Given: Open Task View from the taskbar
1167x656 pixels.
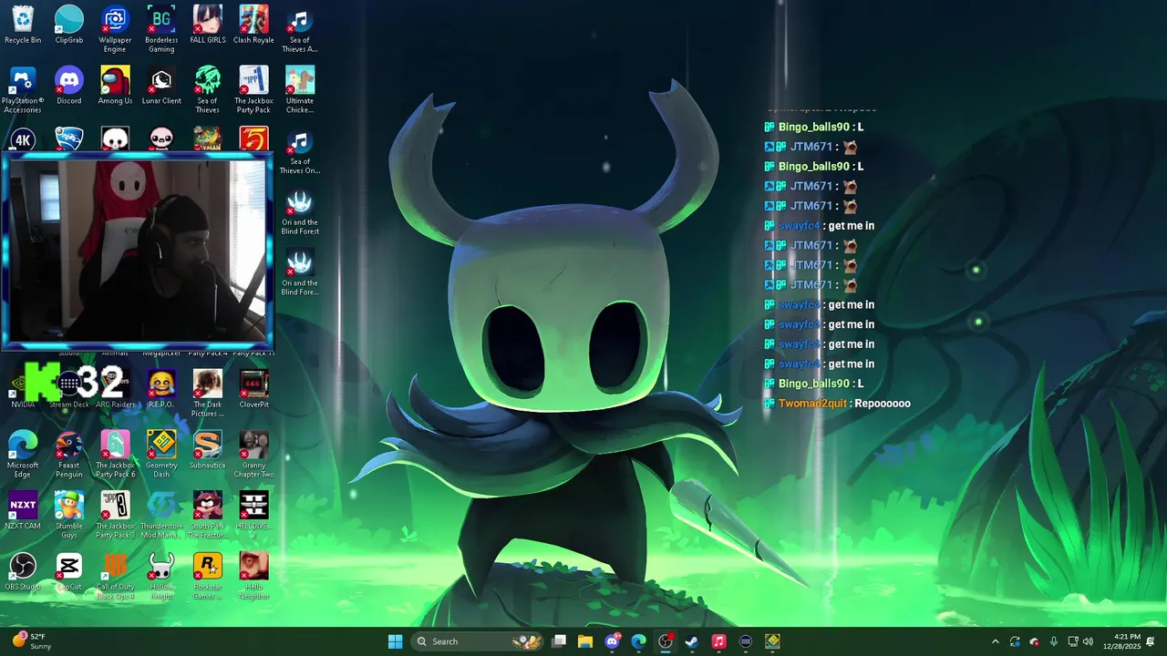Looking at the screenshot, I should (559, 641).
